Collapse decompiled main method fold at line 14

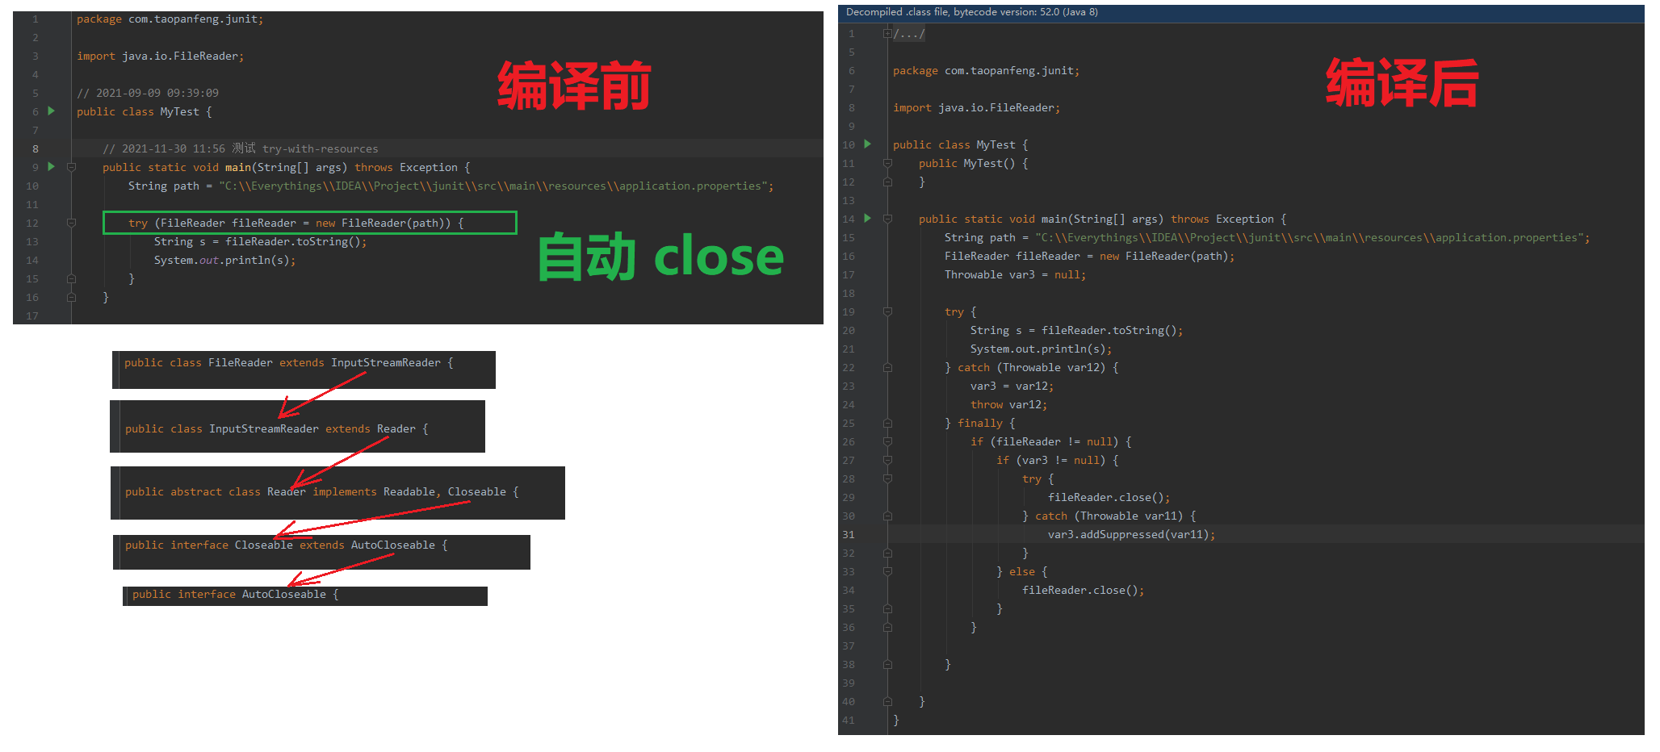pos(887,219)
